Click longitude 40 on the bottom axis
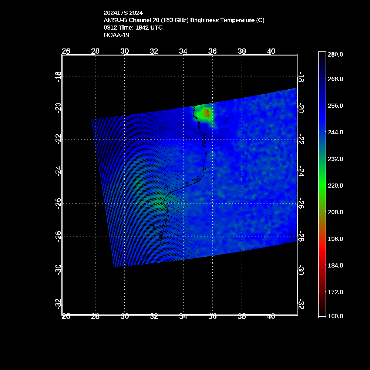The image size is (370, 370). (x=271, y=316)
